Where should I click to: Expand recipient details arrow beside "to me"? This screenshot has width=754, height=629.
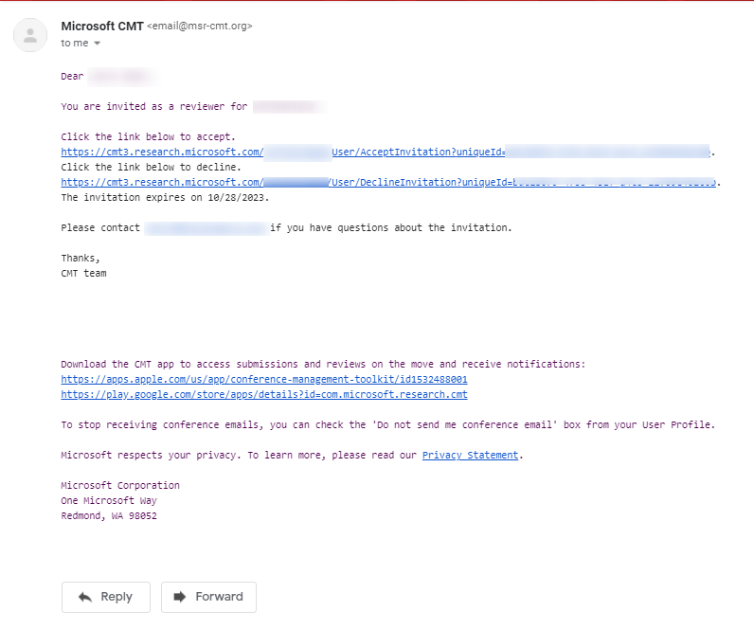97,44
